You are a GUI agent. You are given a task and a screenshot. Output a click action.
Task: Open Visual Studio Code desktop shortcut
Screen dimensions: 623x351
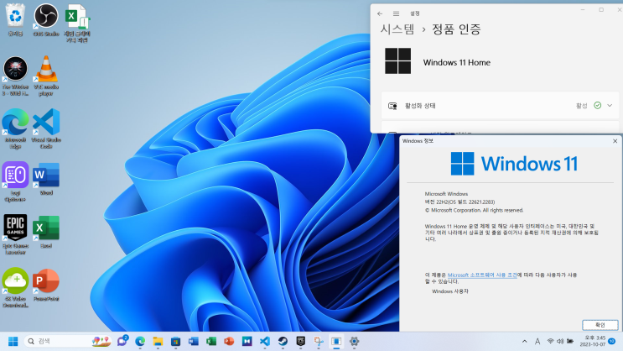click(46, 129)
